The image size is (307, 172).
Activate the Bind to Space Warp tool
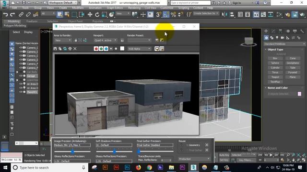click(35, 15)
